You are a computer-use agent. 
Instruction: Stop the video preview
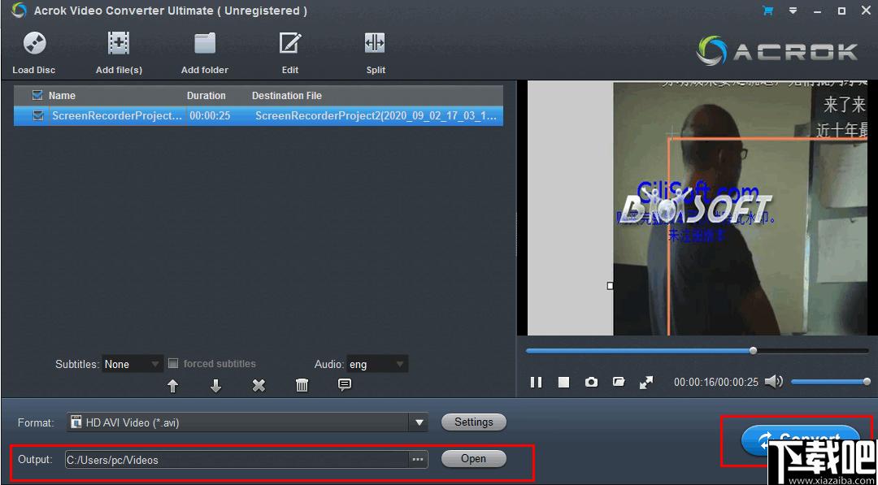click(x=563, y=382)
